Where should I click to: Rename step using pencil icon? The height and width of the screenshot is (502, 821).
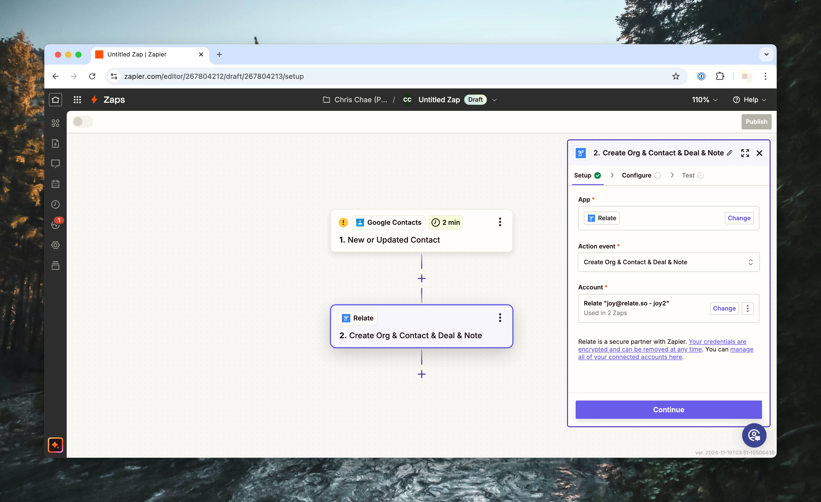730,153
